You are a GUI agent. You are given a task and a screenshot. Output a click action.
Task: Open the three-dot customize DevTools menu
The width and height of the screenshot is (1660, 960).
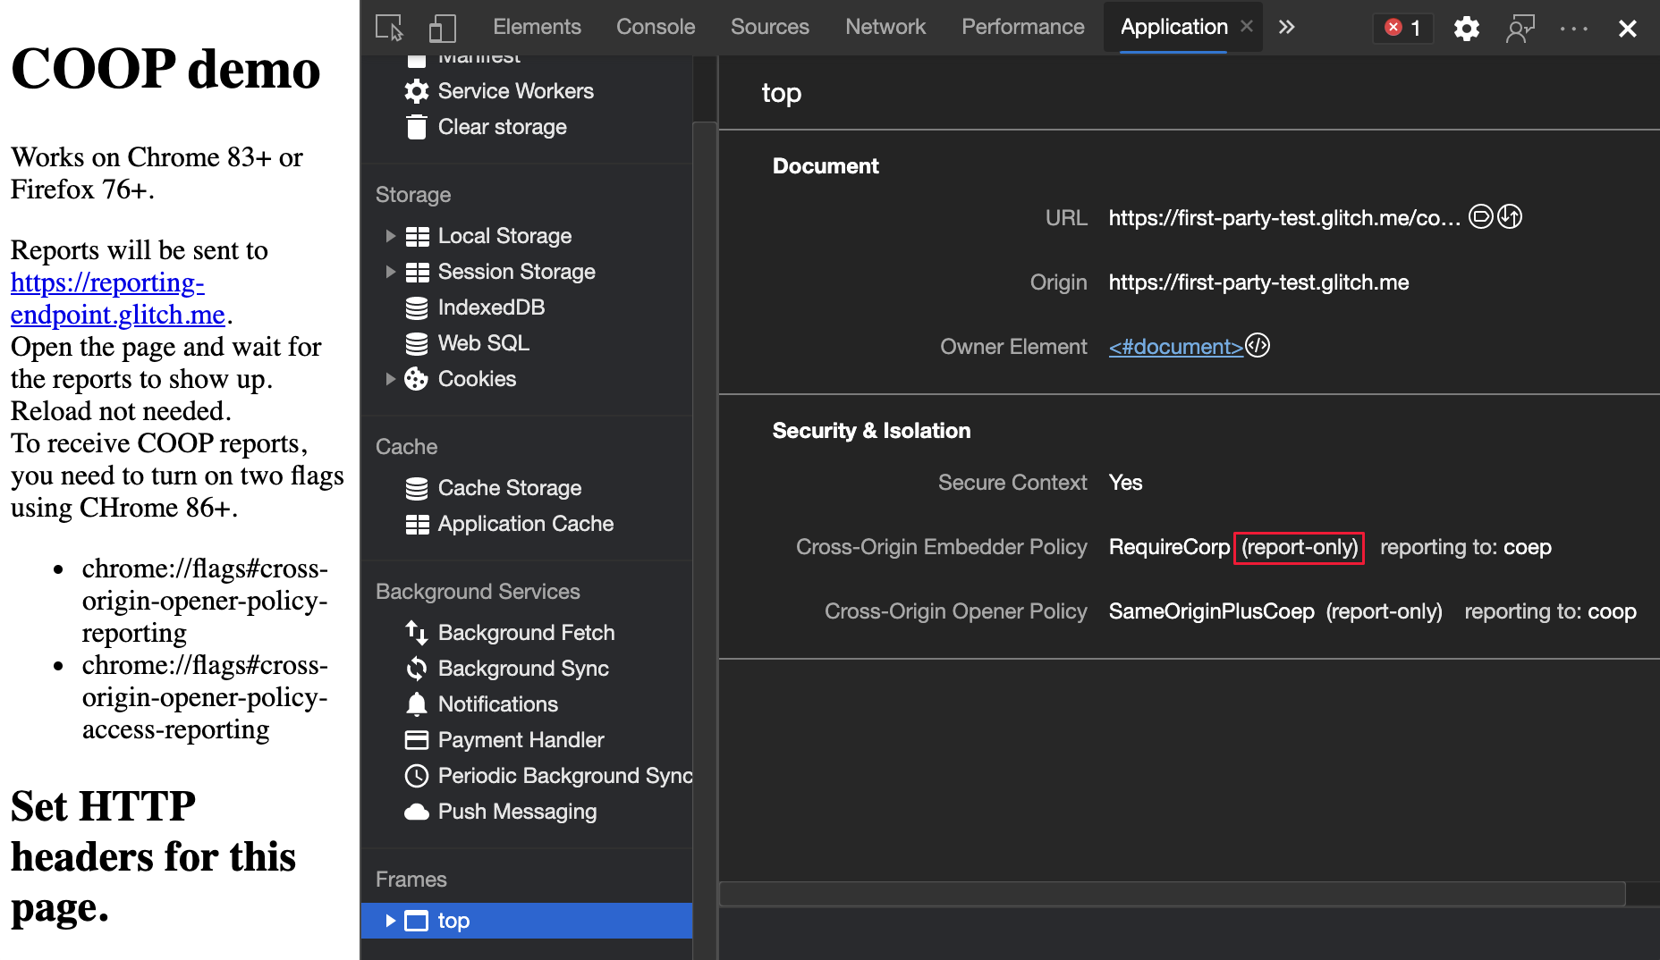(1573, 29)
